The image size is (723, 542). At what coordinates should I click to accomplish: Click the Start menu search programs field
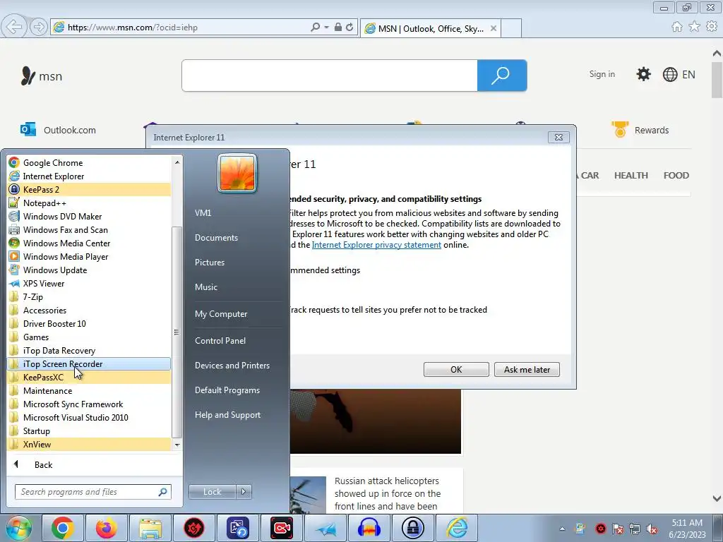pos(92,492)
